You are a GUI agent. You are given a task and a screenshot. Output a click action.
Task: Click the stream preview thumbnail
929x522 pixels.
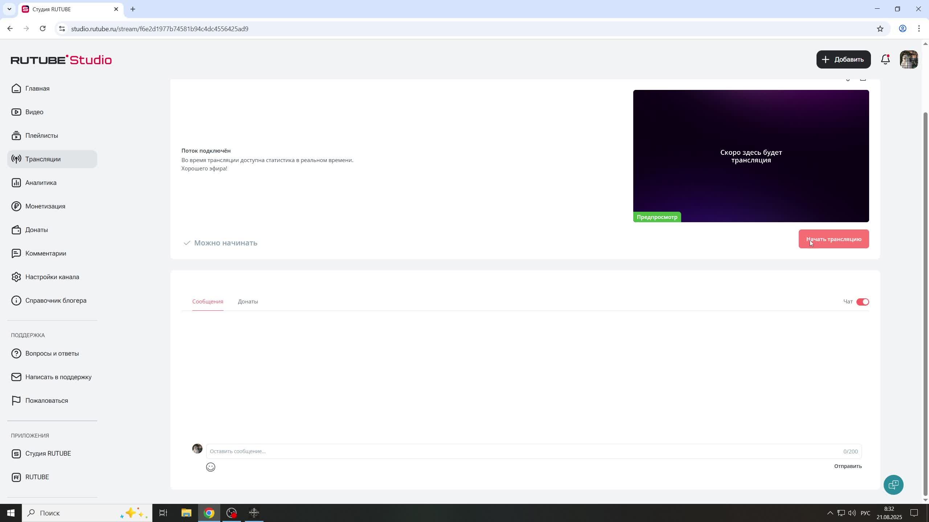(750, 156)
